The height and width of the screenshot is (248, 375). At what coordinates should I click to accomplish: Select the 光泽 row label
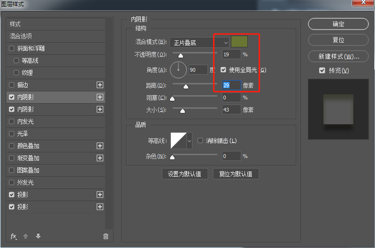(x=23, y=134)
